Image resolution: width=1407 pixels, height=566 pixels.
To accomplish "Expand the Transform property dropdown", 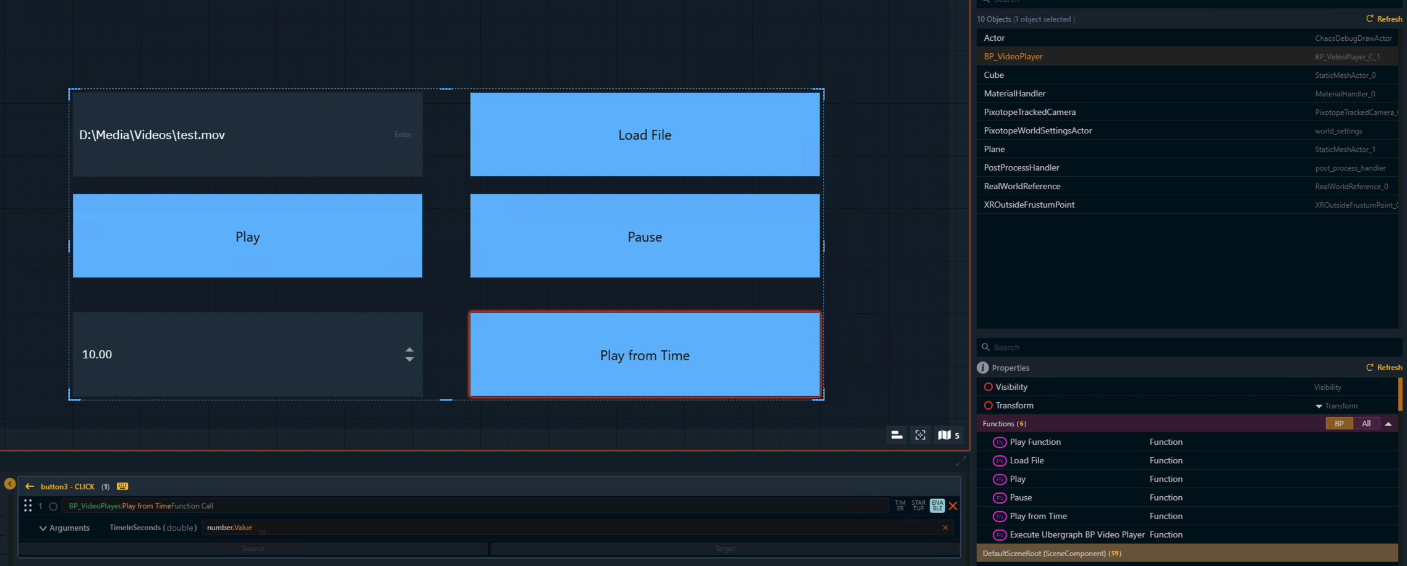I will click(x=1319, y=406).
